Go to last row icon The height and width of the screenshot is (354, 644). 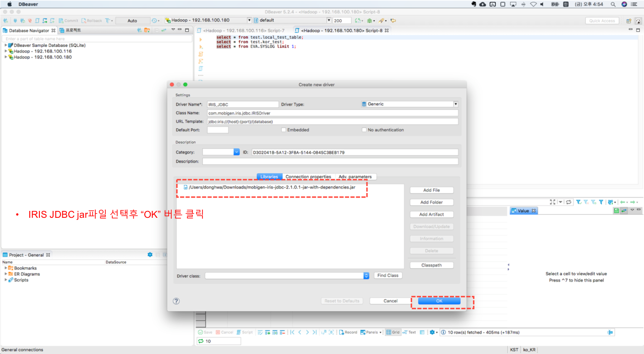[x=315, y=332]
